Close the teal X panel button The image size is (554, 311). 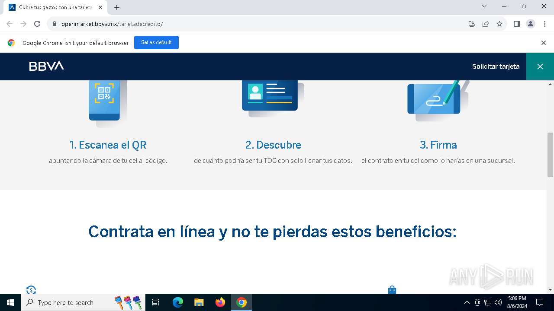[540, 67]
